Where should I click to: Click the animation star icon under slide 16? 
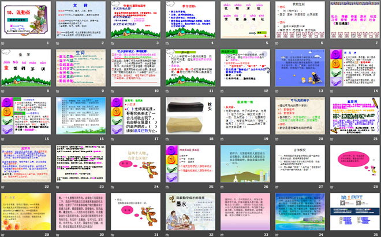click(x=58, y=139)
